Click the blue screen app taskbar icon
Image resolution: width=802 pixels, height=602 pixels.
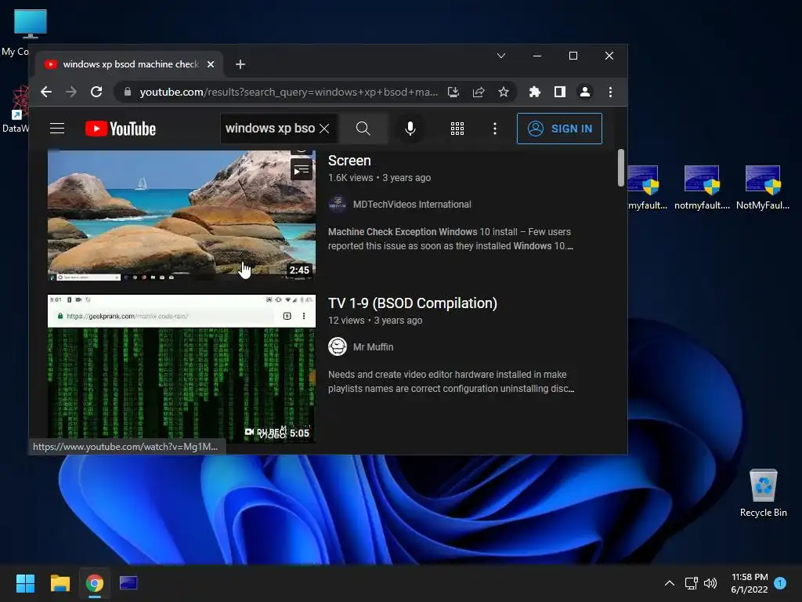pyautogui.click(x=128, y=583)
